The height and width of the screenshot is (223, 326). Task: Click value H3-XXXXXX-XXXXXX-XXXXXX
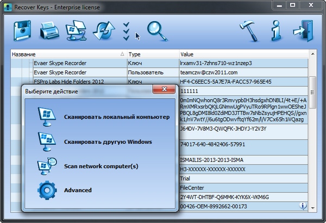[212, 169]
